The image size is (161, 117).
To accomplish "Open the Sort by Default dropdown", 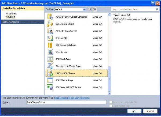I will pyautogui.click(x=70, y=9).
